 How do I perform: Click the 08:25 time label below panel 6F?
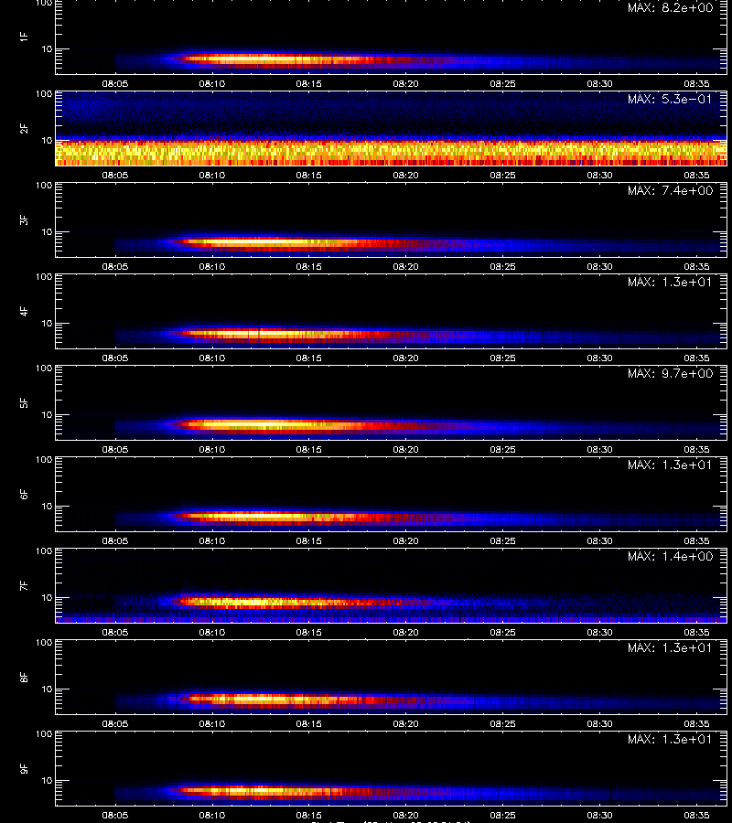502,540
